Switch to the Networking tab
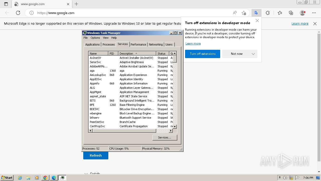321x181 pixels. (156, 44)
